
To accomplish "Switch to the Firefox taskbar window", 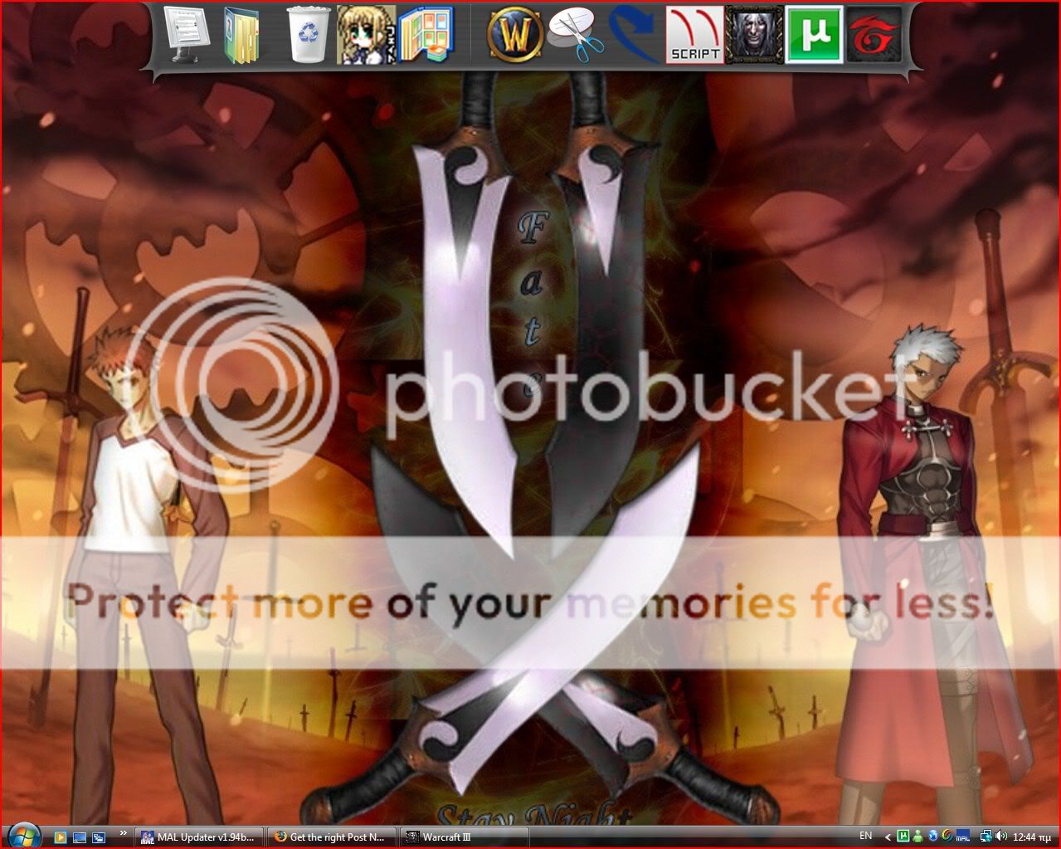I will pyautogui.click(x=332, y=837).
